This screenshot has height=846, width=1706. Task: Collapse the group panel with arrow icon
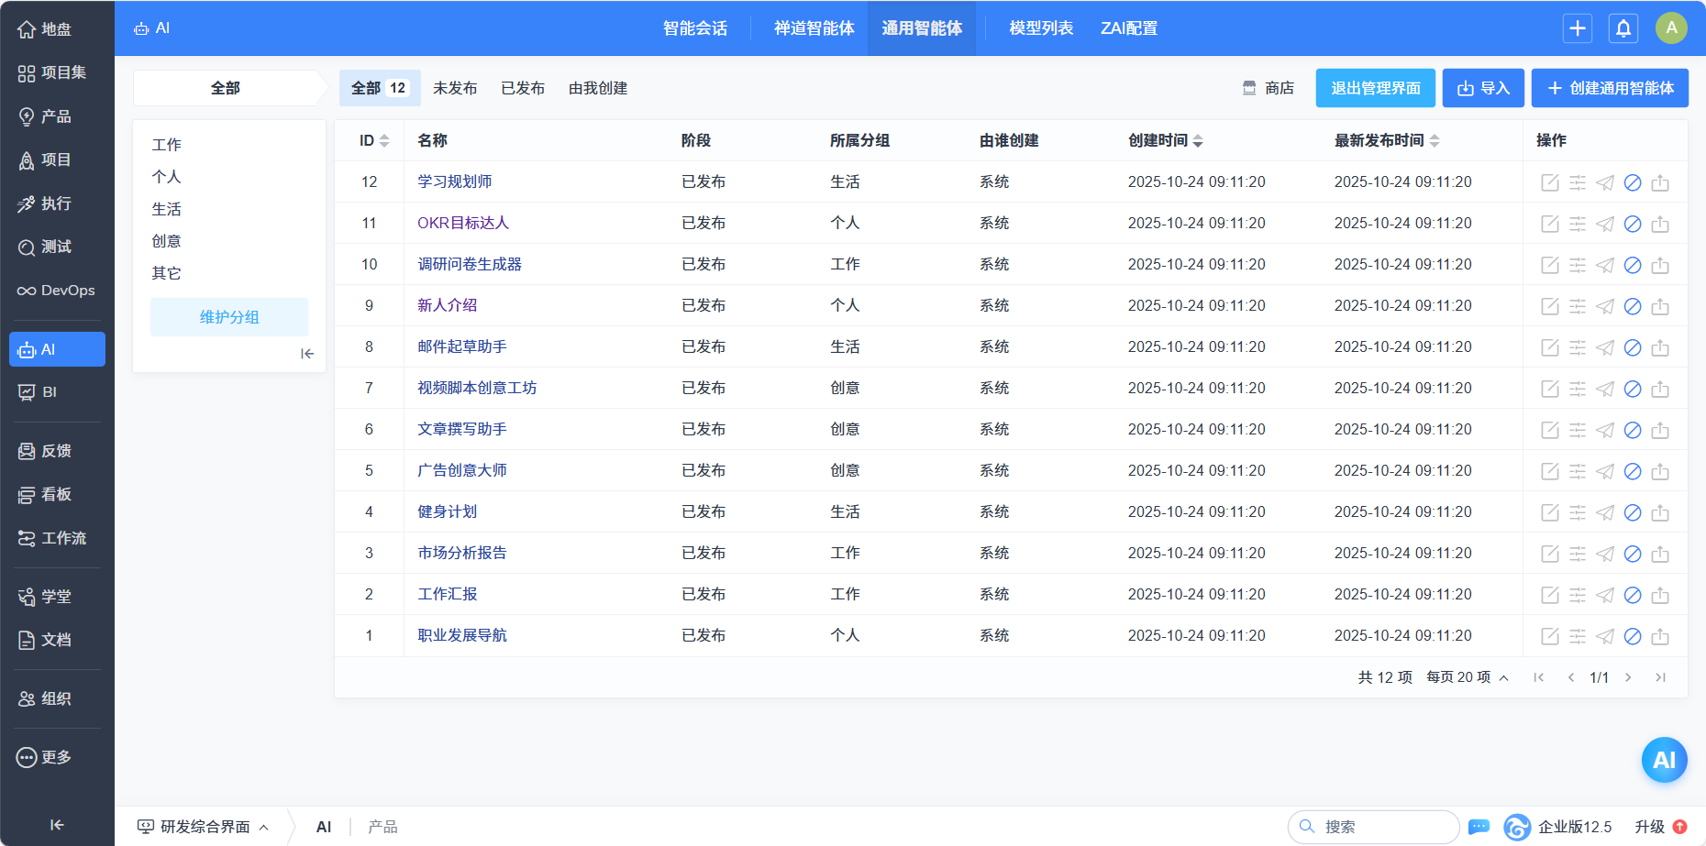307,354
